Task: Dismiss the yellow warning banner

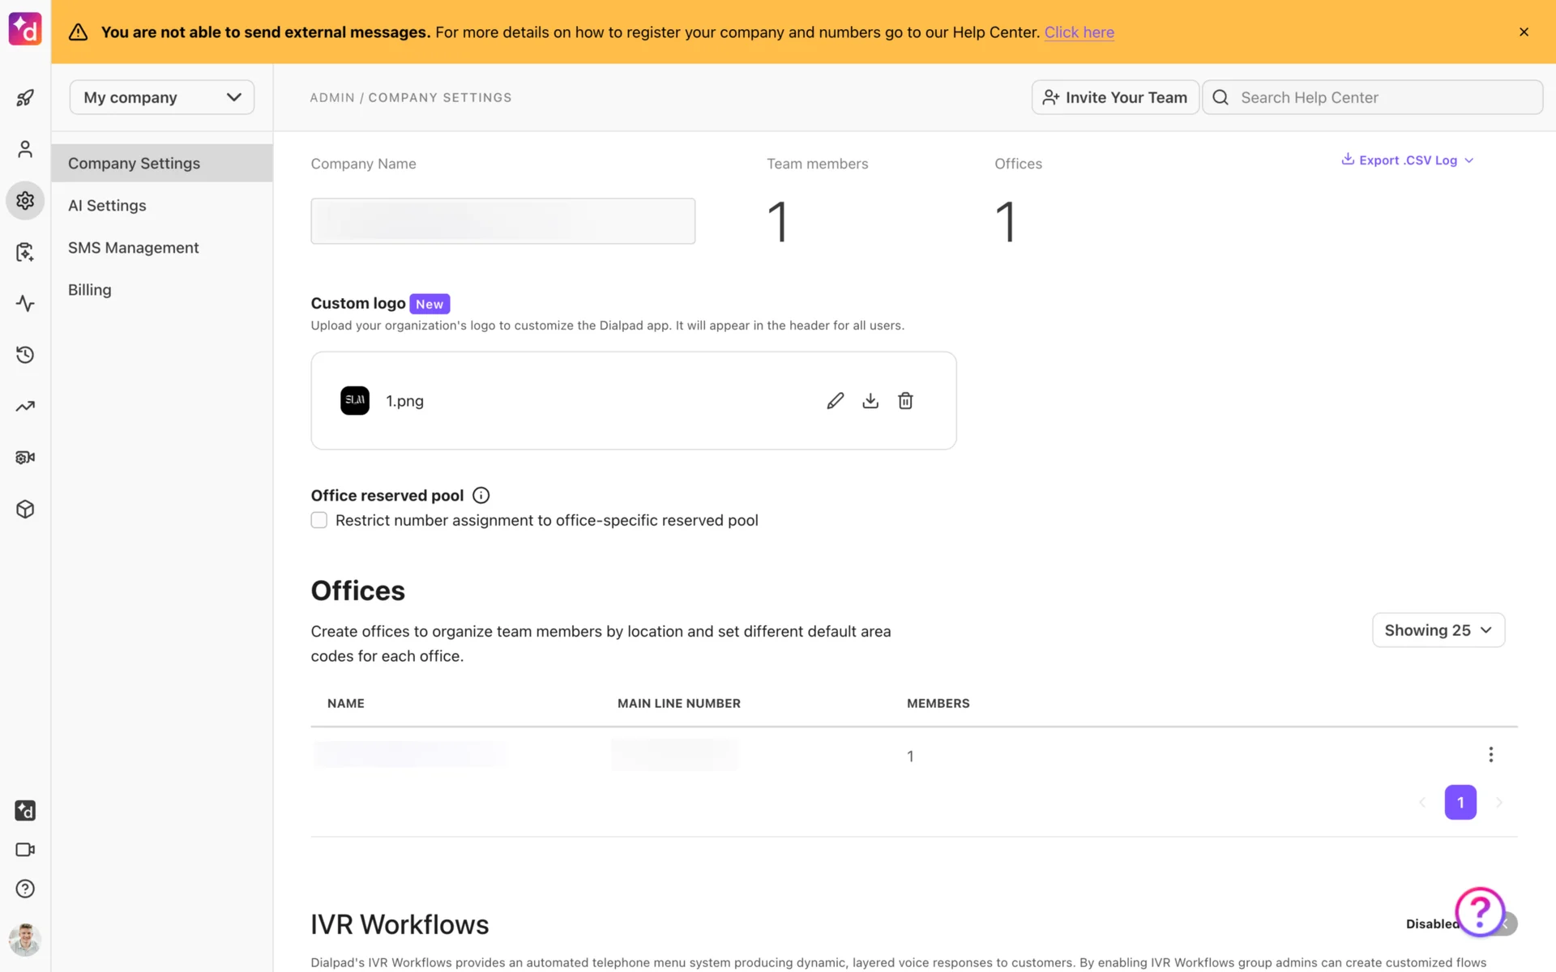Action: point(1524,32)
